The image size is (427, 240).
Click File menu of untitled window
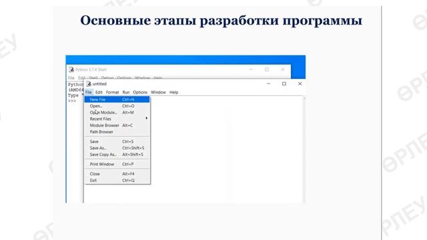pyautogui.click(x=89, y=92)
